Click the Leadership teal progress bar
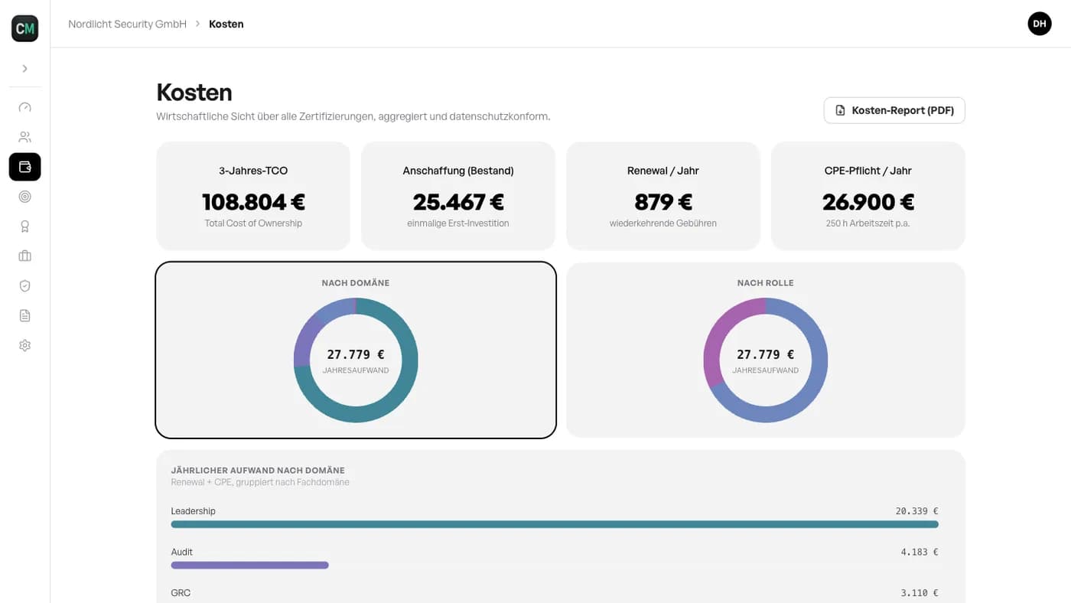 click(555, 524)
